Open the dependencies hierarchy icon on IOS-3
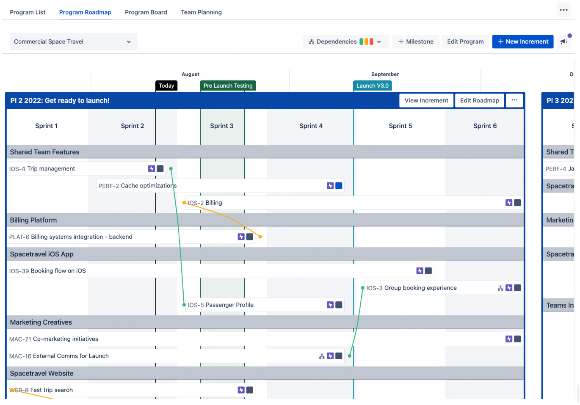 tap(500, 288)
